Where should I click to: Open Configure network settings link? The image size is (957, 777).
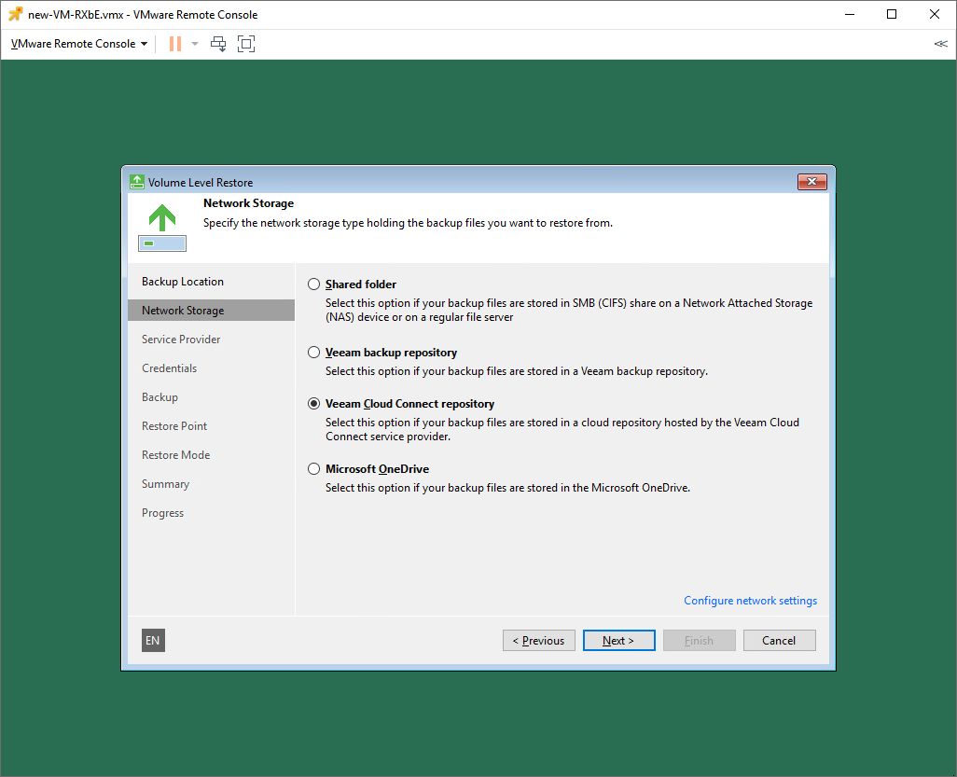click(750, 601)
